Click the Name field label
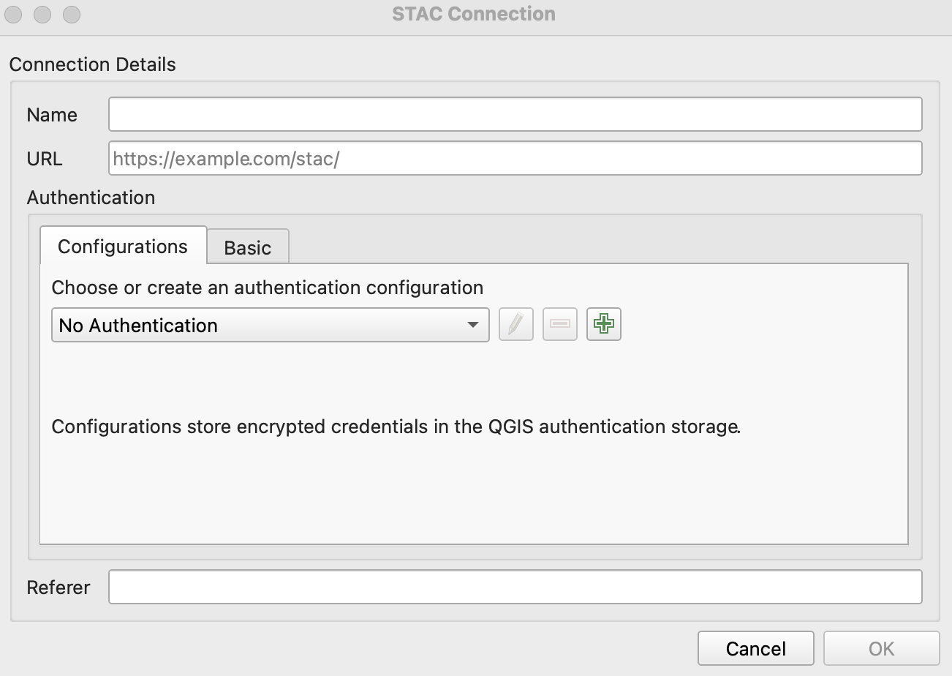 (x=52, y=115)
